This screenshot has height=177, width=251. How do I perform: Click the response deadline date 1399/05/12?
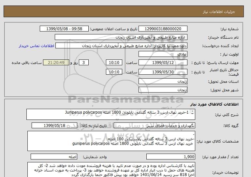tap(163, 62)
